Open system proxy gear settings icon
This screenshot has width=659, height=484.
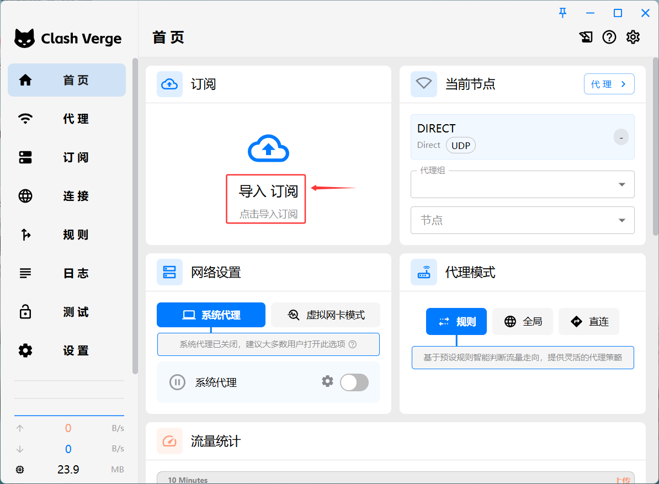pos(327,381)
